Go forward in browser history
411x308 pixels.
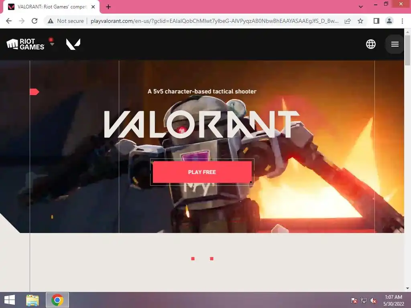click(22, 21)
